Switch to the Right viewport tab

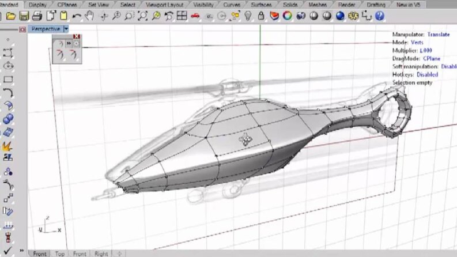(x=101, y=254)
